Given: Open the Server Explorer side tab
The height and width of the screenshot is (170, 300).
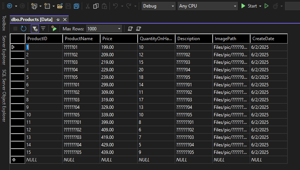Looking at the screenshot, I should coord(4,50).
